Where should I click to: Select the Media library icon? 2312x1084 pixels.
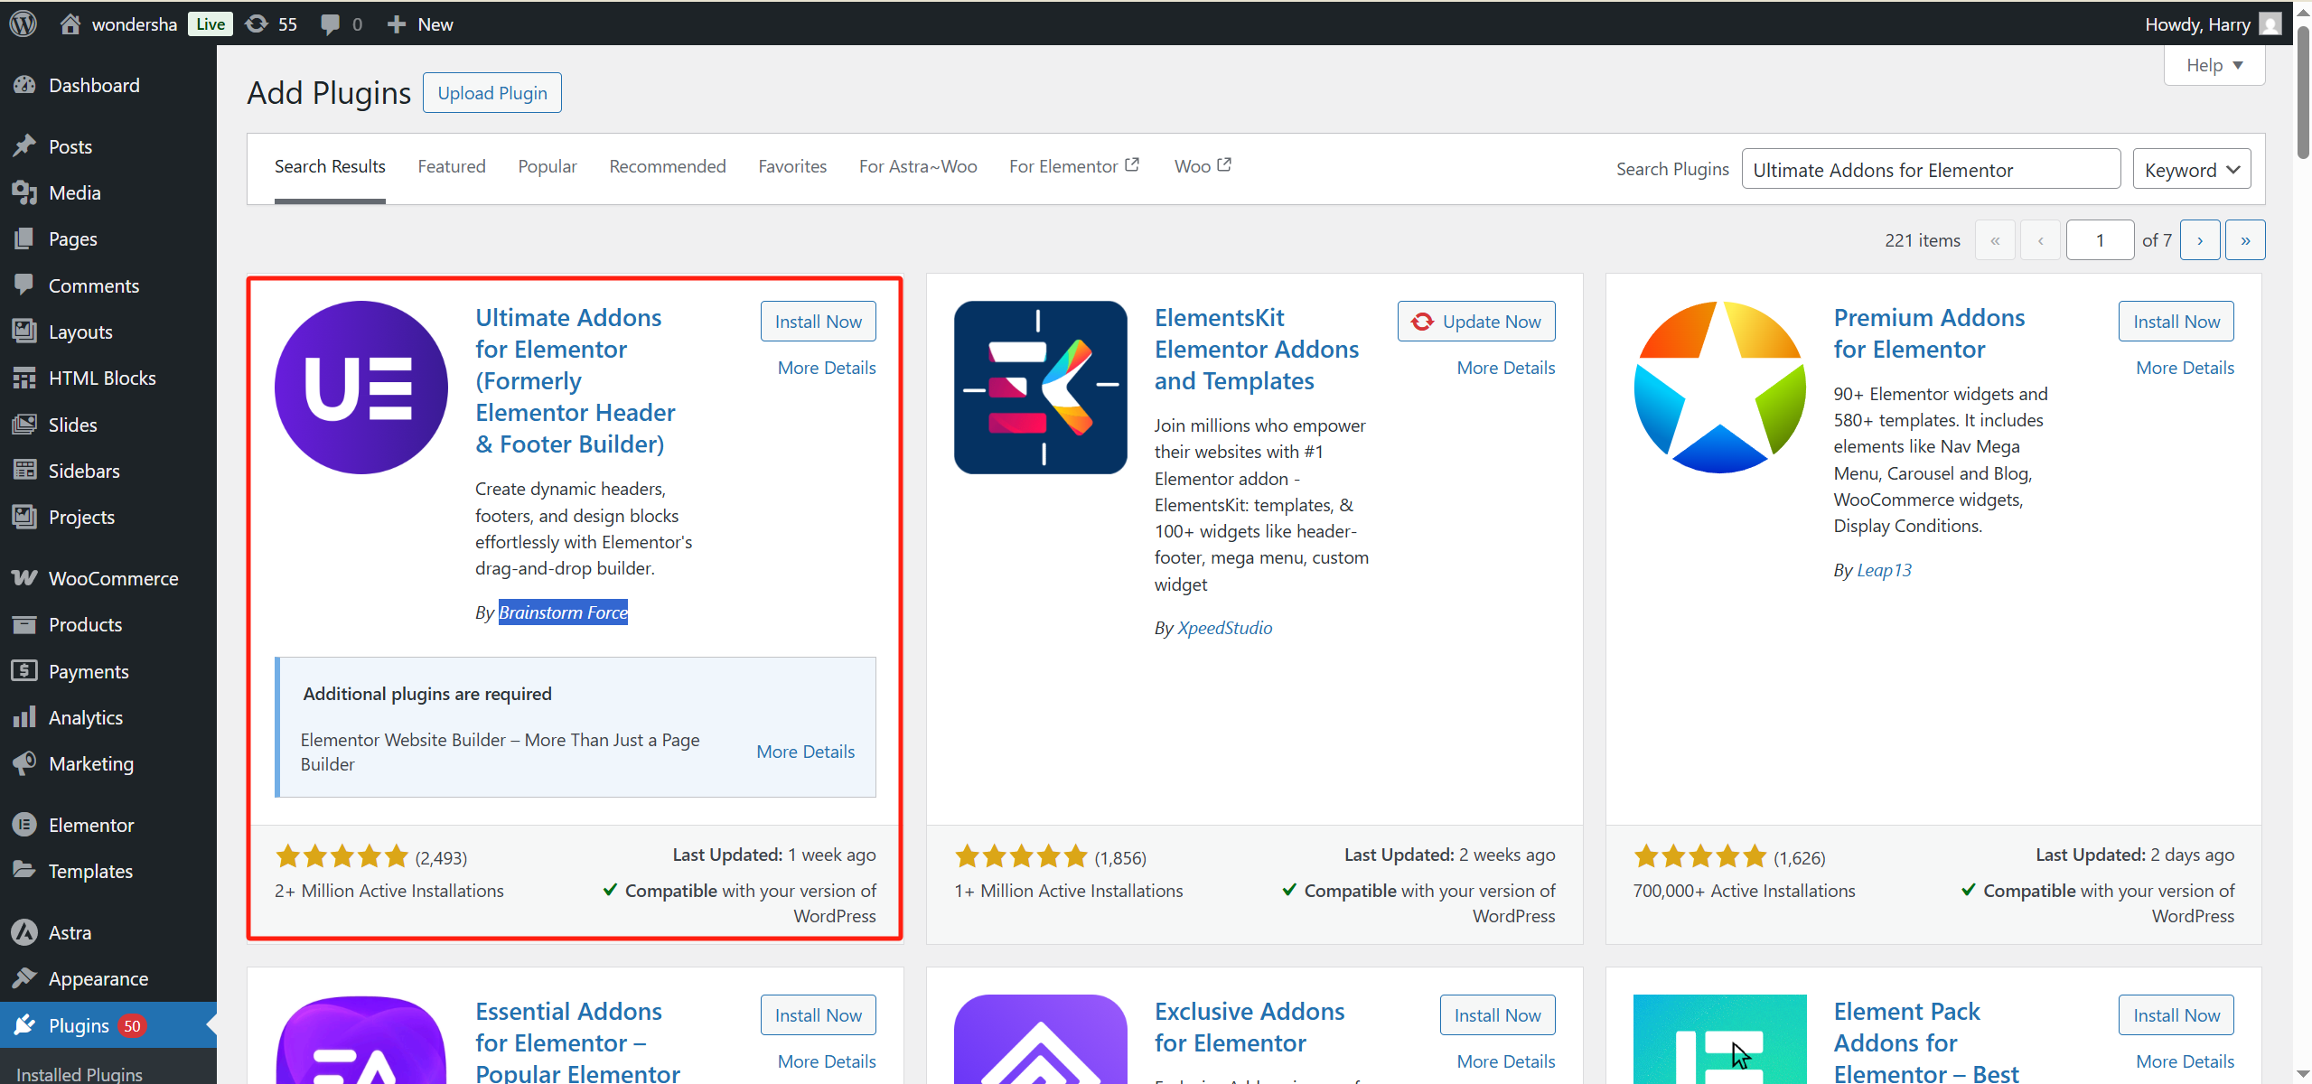[24, 192]
